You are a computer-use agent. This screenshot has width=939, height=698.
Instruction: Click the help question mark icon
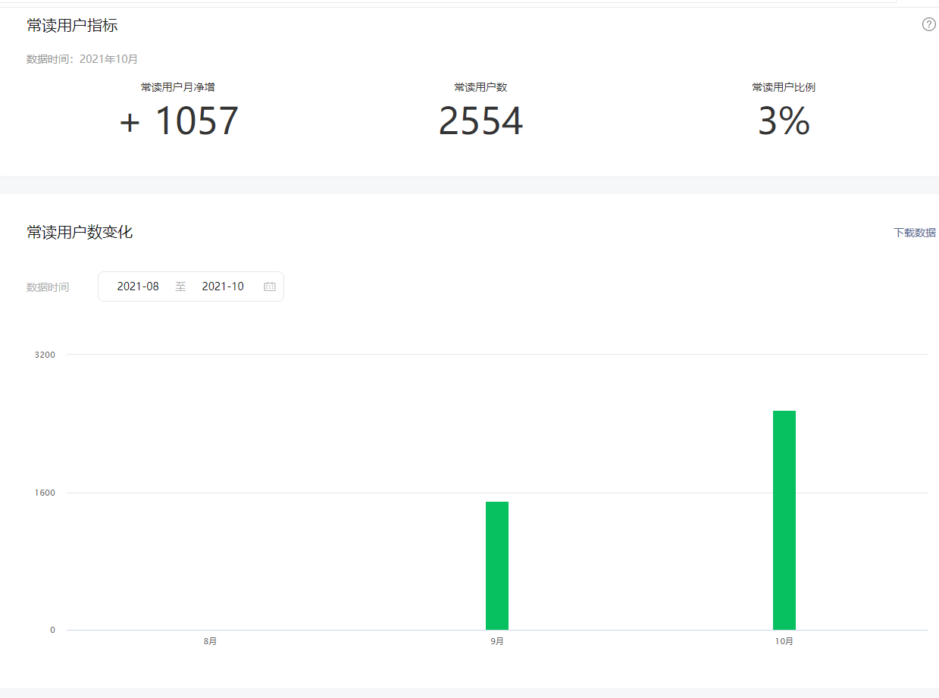click(x=928, y=24)
